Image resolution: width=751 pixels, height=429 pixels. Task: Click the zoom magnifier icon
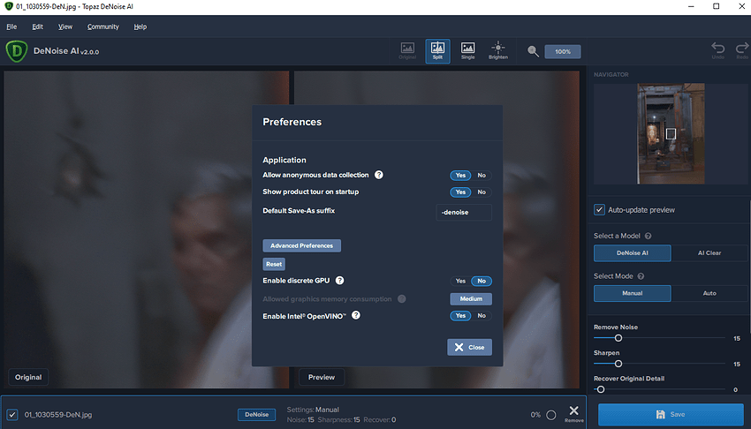pos(534,51)
